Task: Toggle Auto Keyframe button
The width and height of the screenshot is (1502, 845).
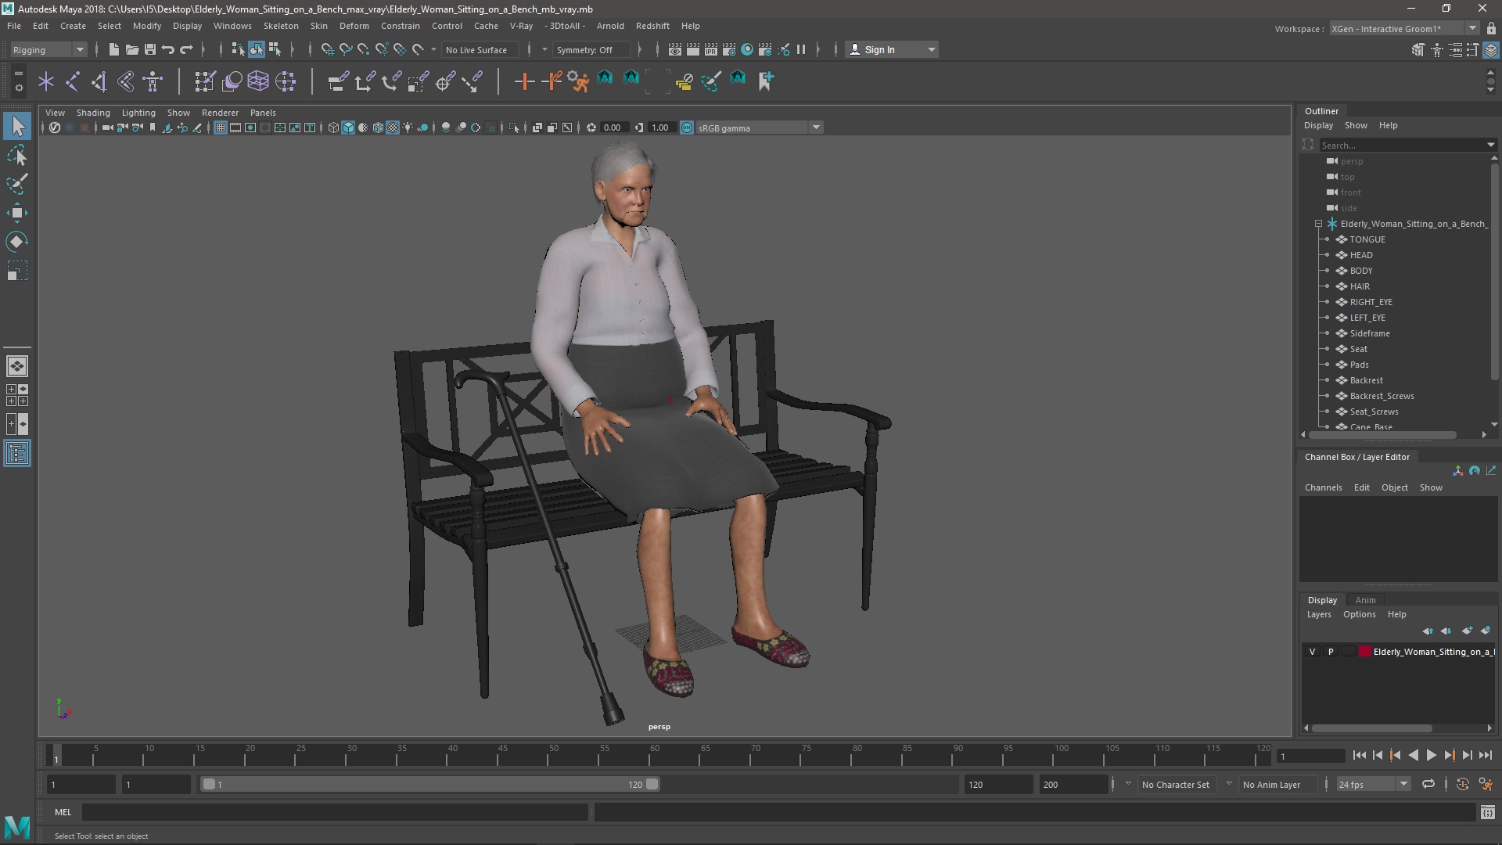Action: tap(1462, 784)
